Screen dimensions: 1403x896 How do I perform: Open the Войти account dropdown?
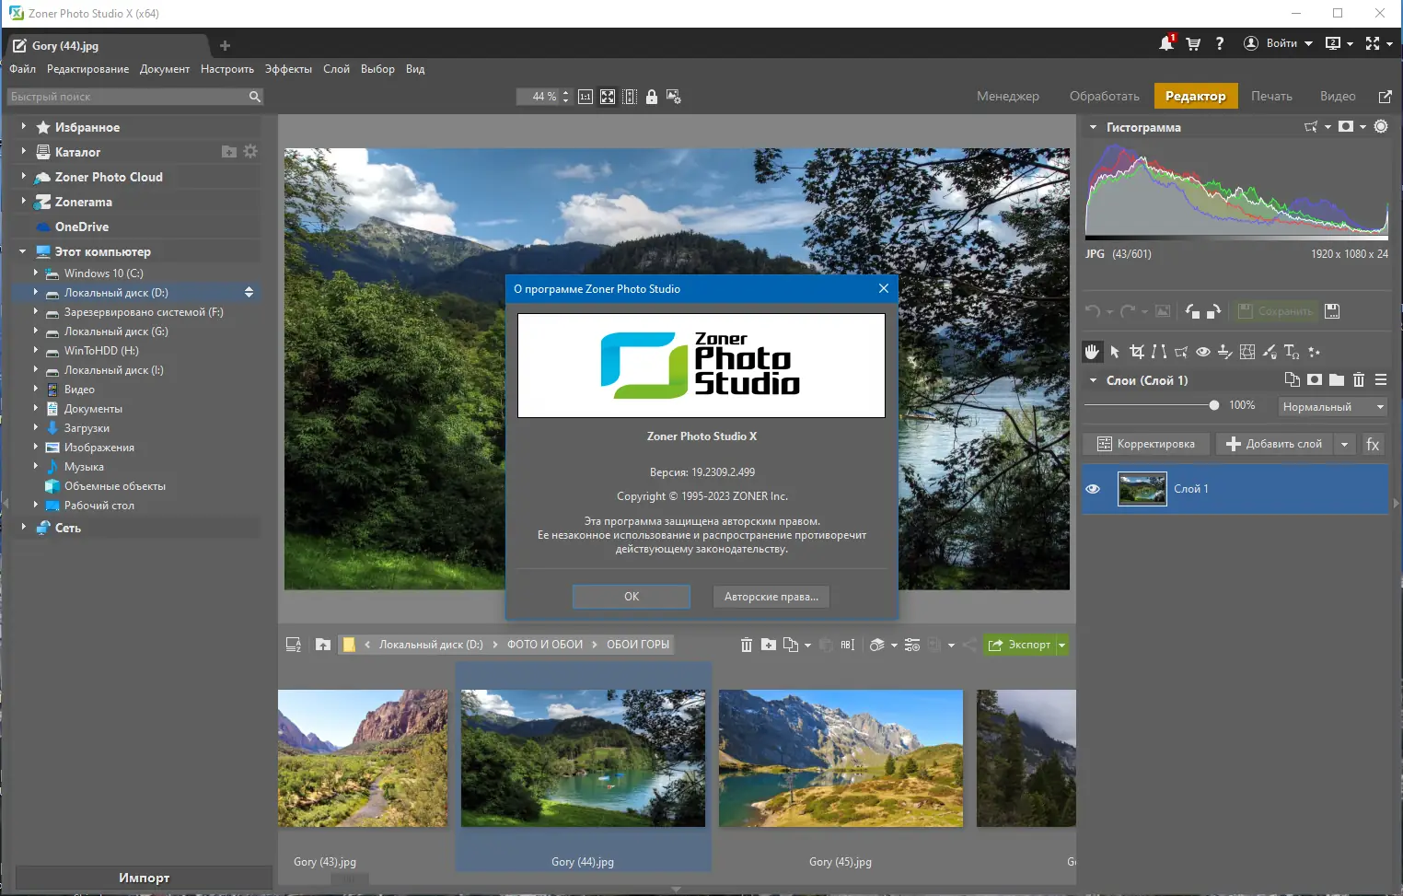[x=1279, y=43]
